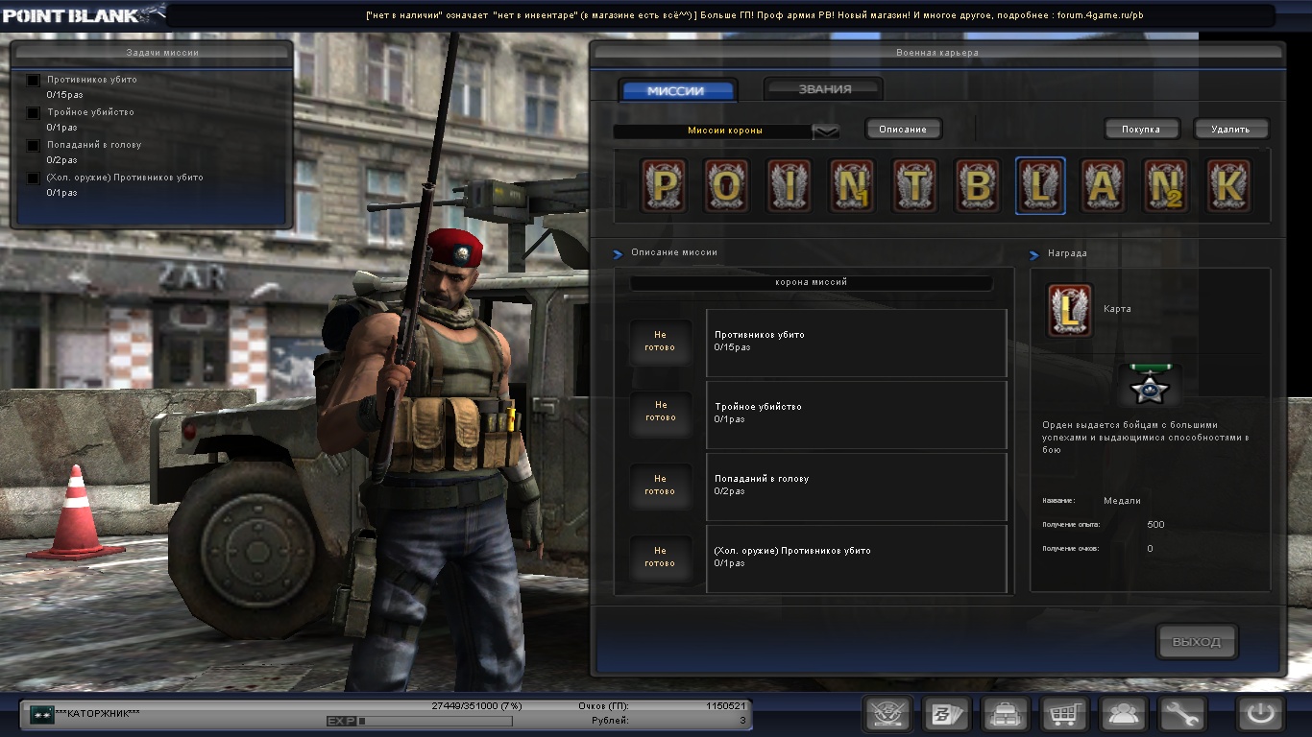This screenshot has height=737, width=1312.
Task: Click the Покупка button
Action: [1141, 129]
